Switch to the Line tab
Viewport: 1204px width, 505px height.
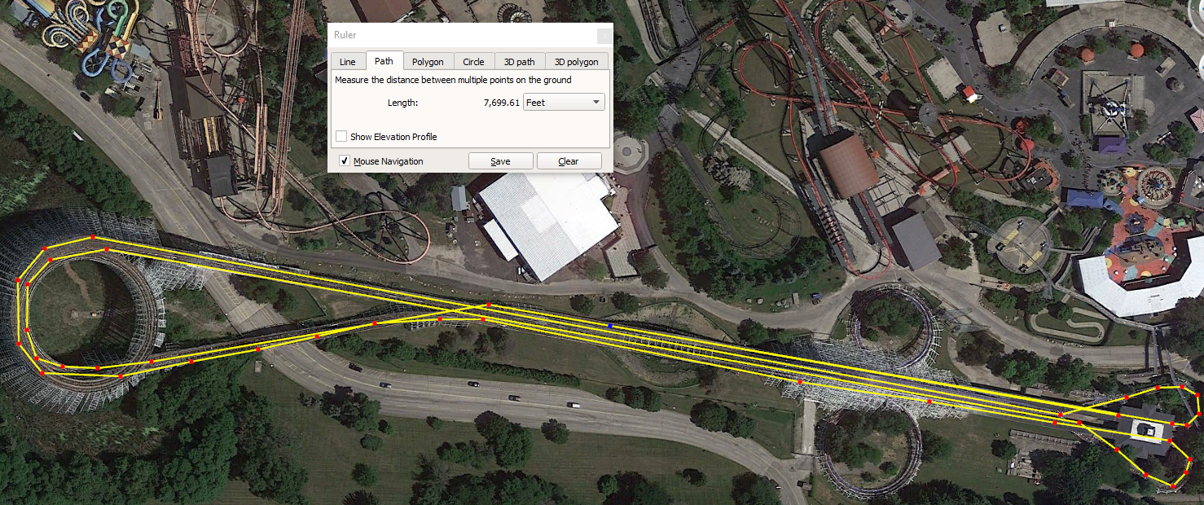point(347,62)
